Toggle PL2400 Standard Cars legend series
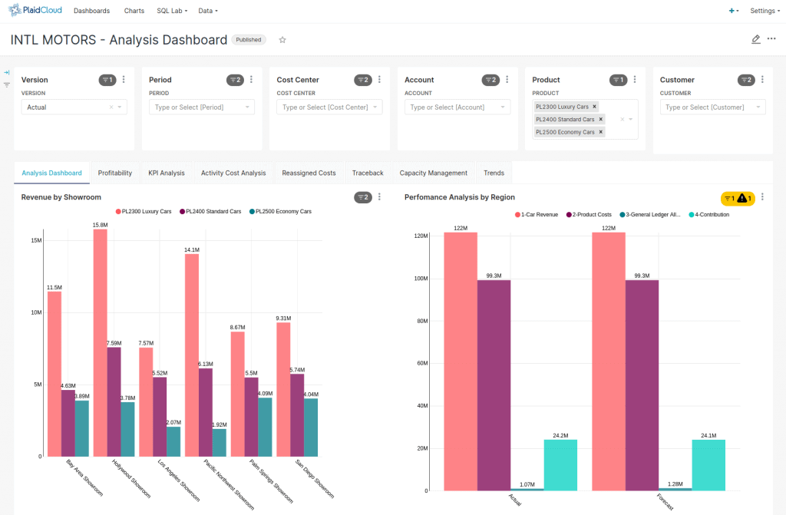The height and width of the screenshot is (515, 786). (210, 212)
